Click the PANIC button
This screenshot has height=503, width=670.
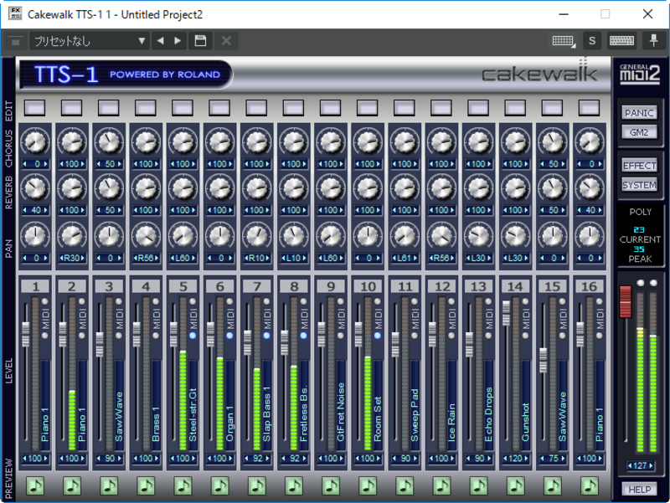click(x=639, y=113)
